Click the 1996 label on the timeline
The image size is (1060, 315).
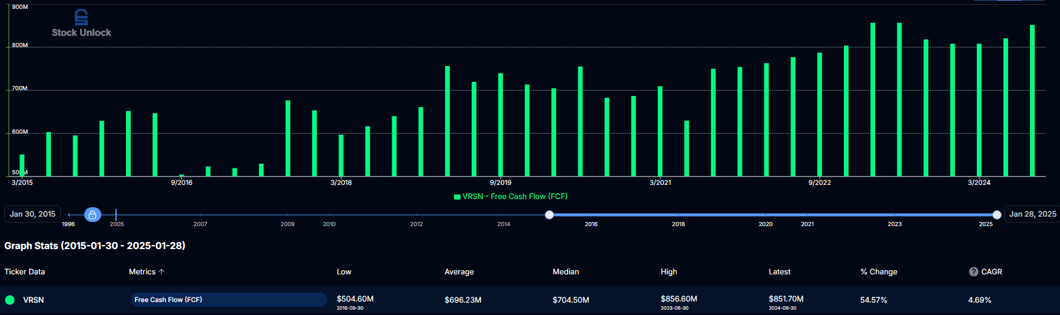tap(68, 224)
